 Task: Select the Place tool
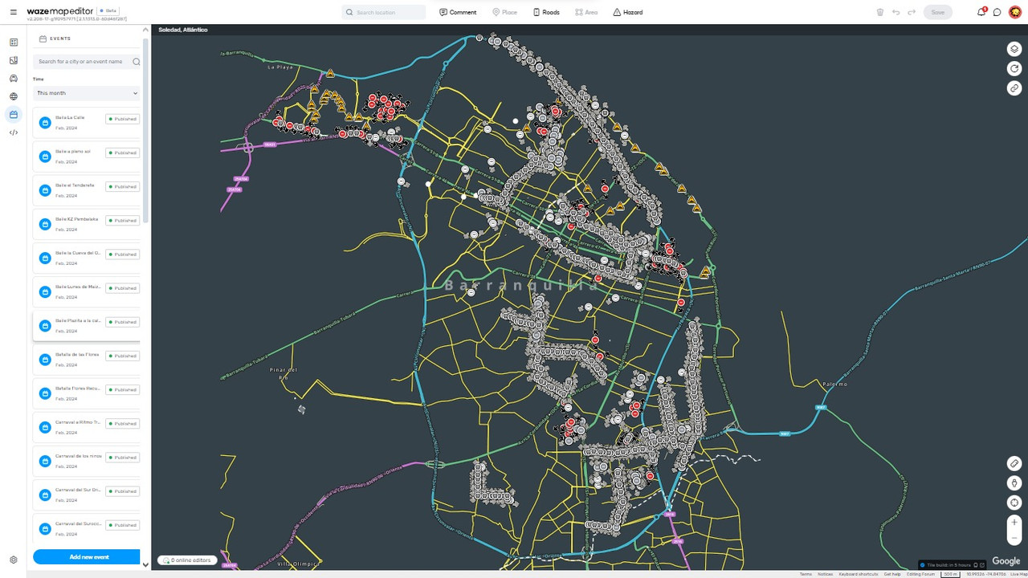click(x=504, y=12)
